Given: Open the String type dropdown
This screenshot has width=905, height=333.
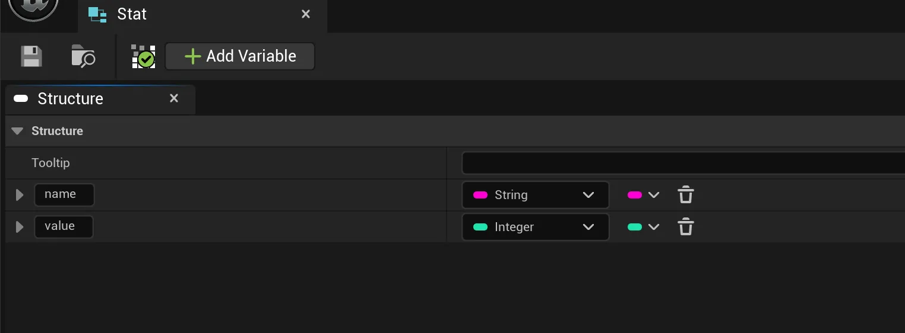Looking at the screenshot, I should (x=535, y=195).
